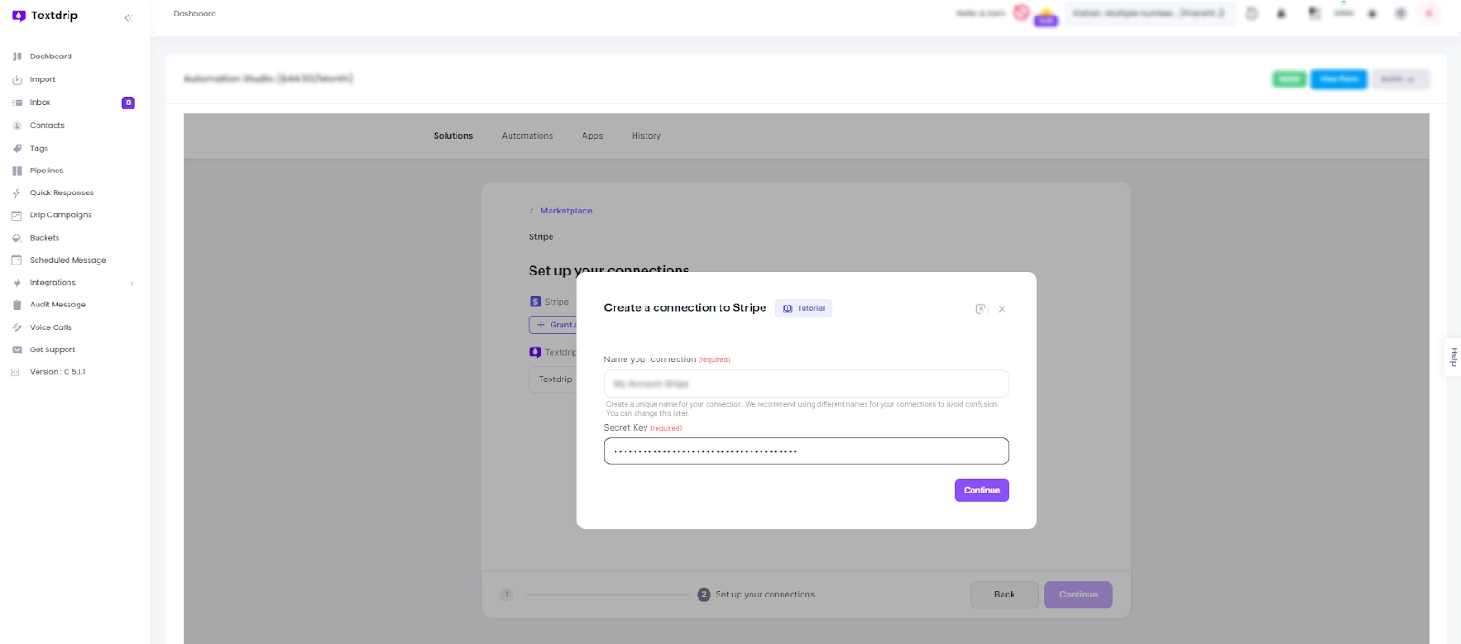This screenshot has width=1461, height=644.
Task: Click the Back button in wizard footer
Action: click(x=1004, y=595)
